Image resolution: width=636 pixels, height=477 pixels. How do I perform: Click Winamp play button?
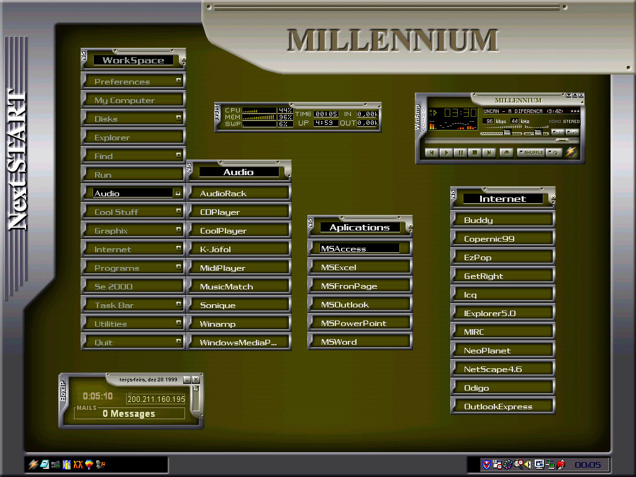tap(446, 153)
